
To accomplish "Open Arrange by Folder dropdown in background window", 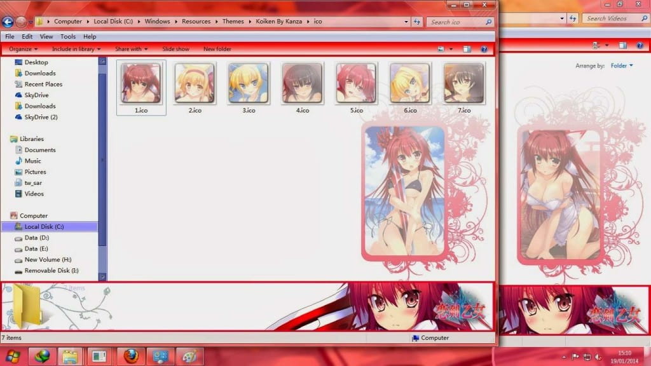I will [x=622, y=65].
